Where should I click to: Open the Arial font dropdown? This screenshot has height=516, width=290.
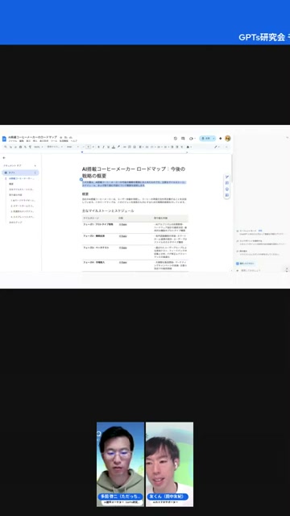pos(72,147)
